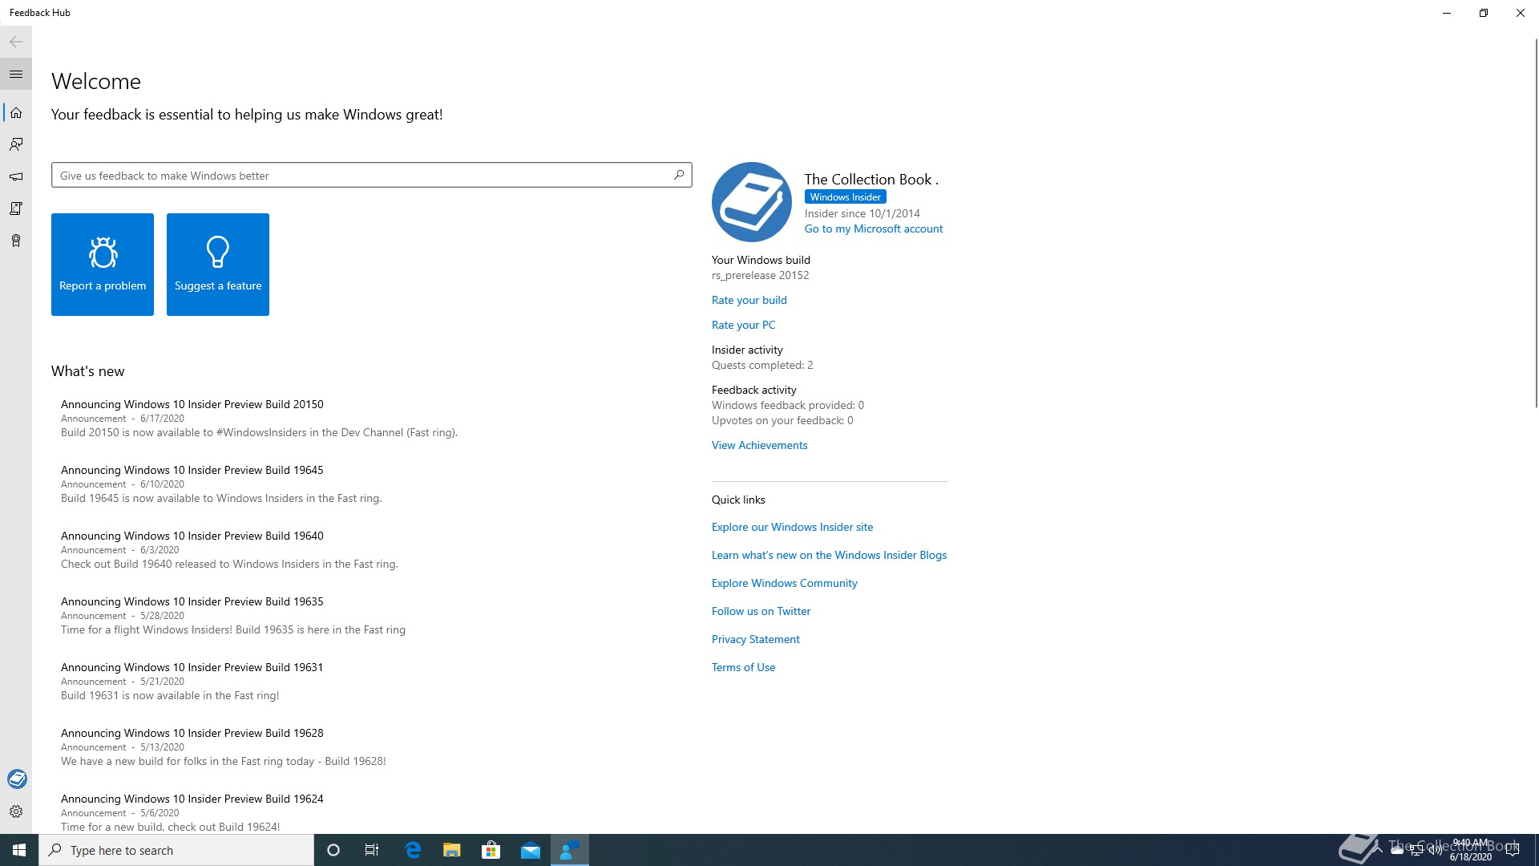Screen dimensions: 1539x866
Task: Open Microsoft Store from taskbar
Action: [491, 850]
